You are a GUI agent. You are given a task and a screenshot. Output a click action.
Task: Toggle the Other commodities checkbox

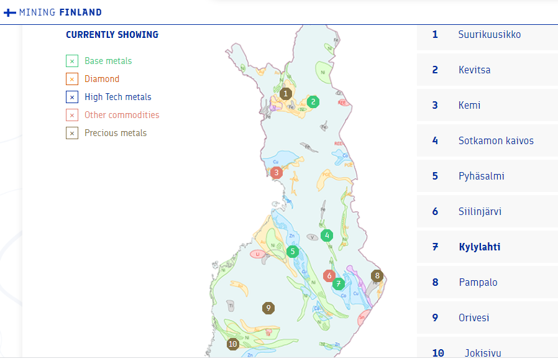coord(72,115)
